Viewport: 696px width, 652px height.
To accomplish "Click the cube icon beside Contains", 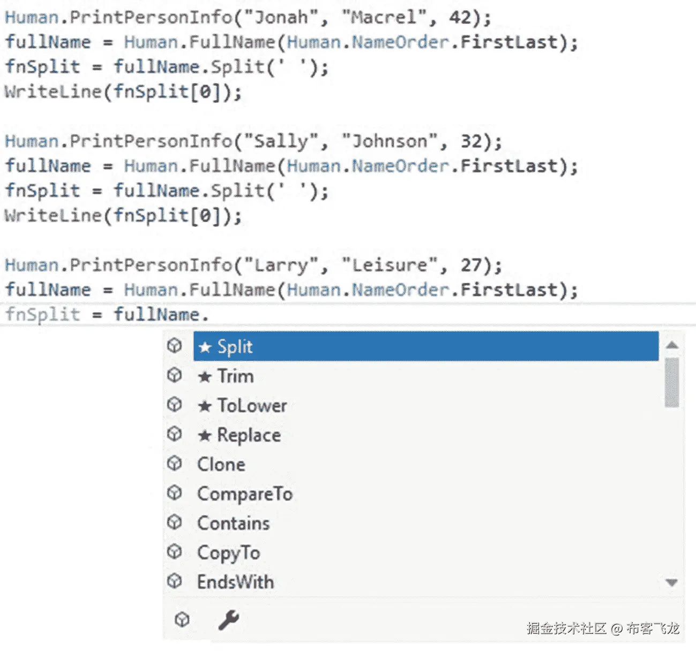I will [x=174, y=522].
